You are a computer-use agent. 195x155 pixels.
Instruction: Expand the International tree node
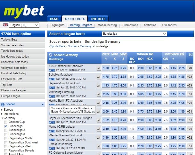(x=2, y=114)
